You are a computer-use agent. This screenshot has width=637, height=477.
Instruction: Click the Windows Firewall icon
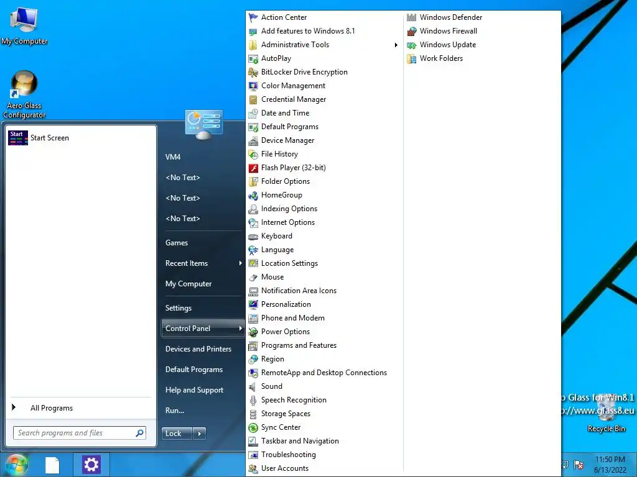tap(412, 31)
